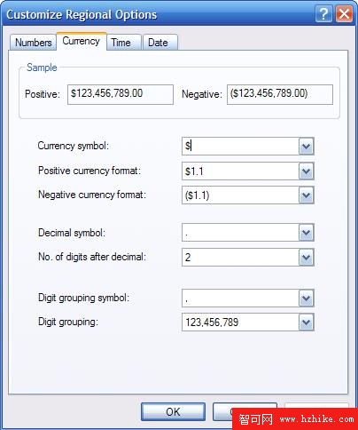The width and height of the screenshot is (358, 430).
Task: Click the OK button
Action: click(x=173, y=411)
